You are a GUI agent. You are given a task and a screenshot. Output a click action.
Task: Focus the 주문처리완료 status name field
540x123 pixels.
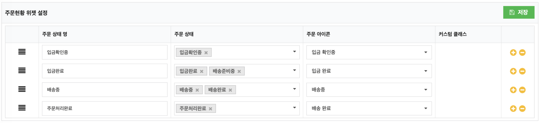(104, 108)
